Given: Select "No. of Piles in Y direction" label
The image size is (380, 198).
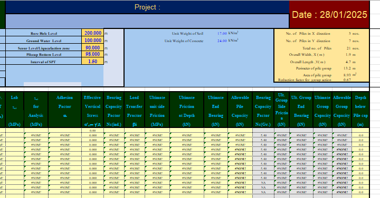Looking at the screenshot, I should [x=308, y=41].
